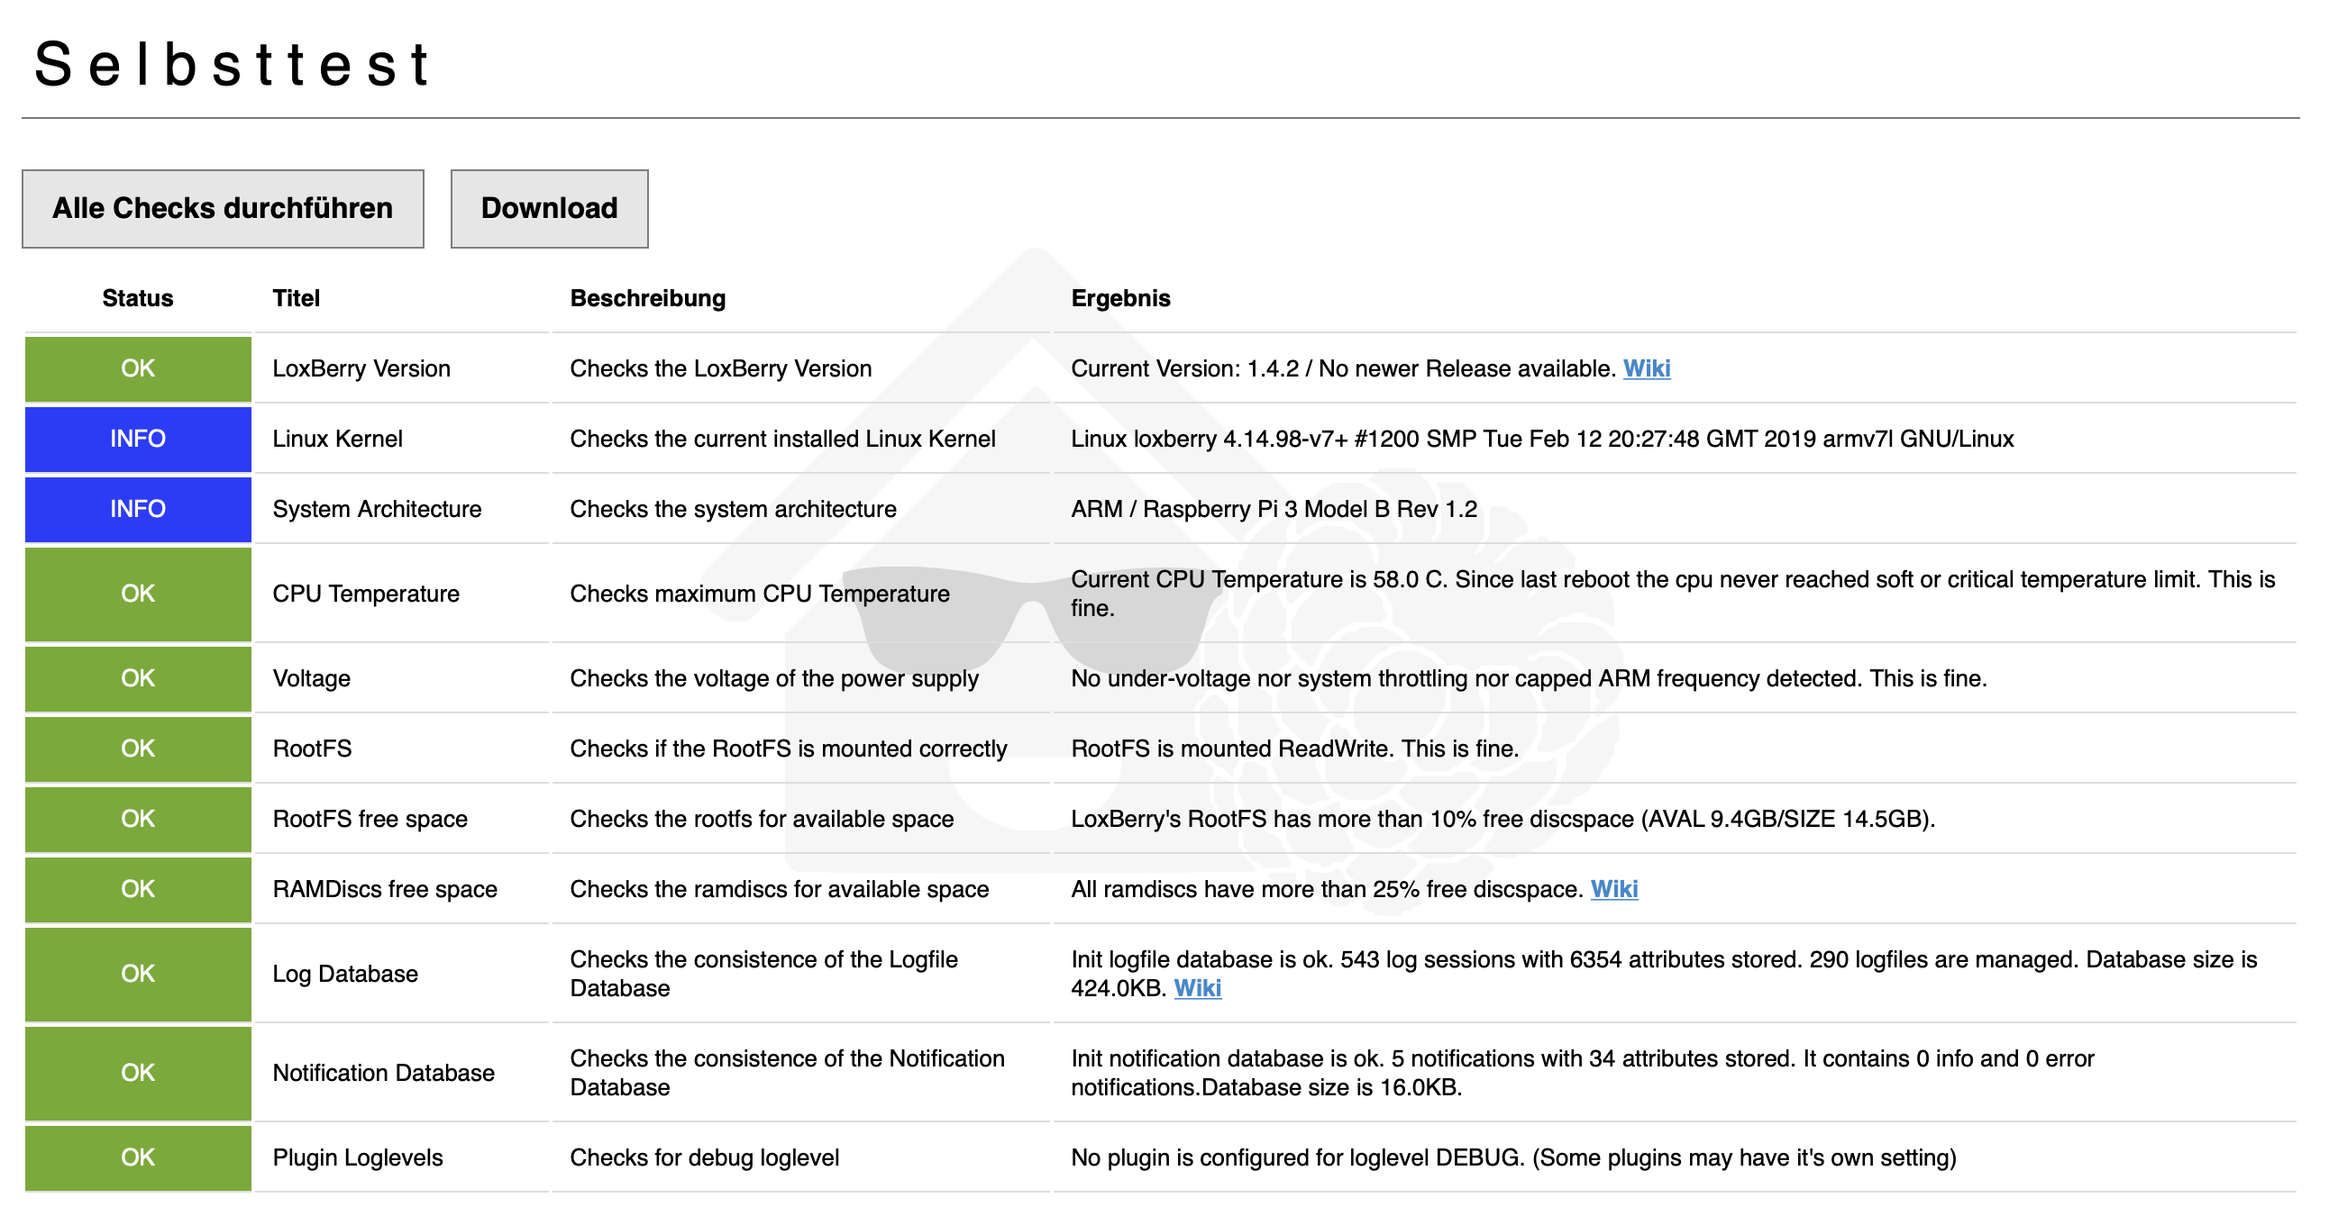Click the OK status for CPU Temperature

[x=137, y=594]
